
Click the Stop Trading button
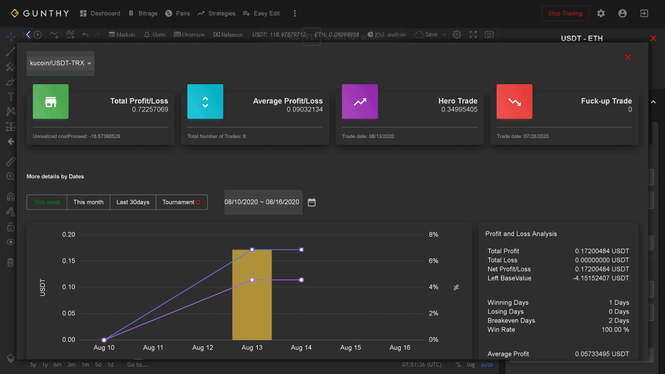565,13
